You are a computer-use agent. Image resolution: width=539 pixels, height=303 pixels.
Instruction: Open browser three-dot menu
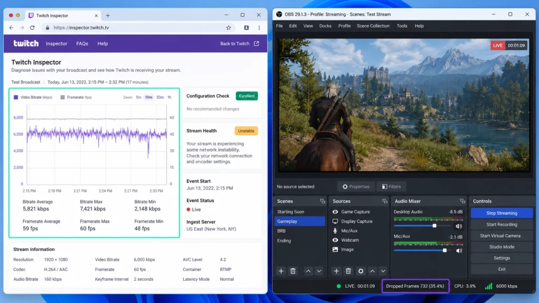pyautogui.click(x=259, y=27)
